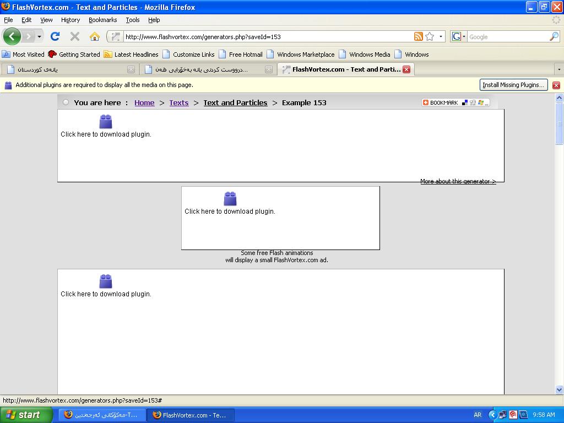The height and width of the screenshot is (423, 564).
Task: Click the site identity icon in address bar
Action: [x=116, y=36]
